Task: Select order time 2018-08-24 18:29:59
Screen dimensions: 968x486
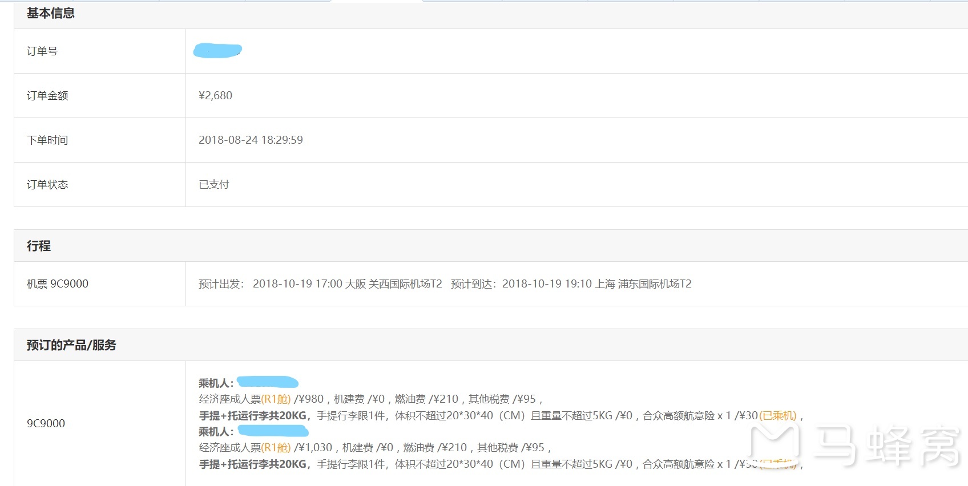Action: coord(251,140)
